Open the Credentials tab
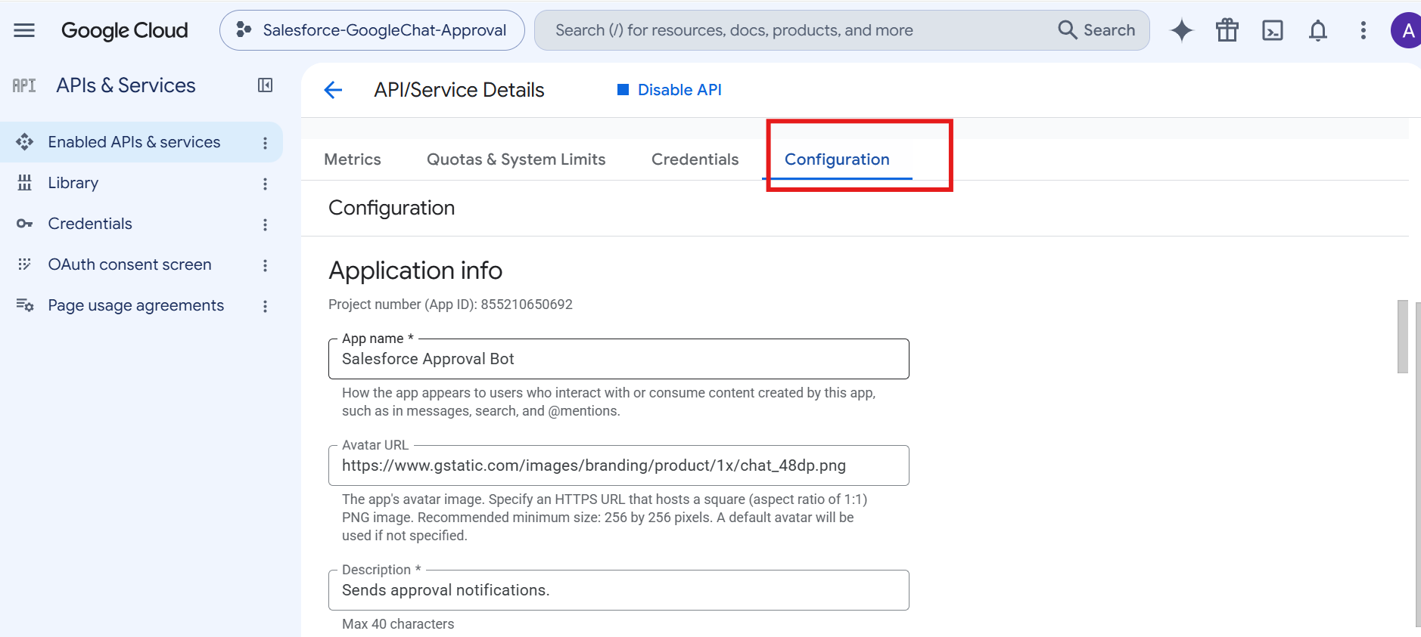The width and height of the screenshot is (1421, 637). coord(695,159)
